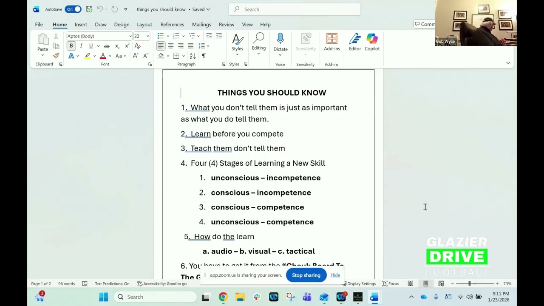Open Microsoft Teams from the taskbar
Image resolution: width=544 pixels, height=306 pixels.
(x=307, y=297)
